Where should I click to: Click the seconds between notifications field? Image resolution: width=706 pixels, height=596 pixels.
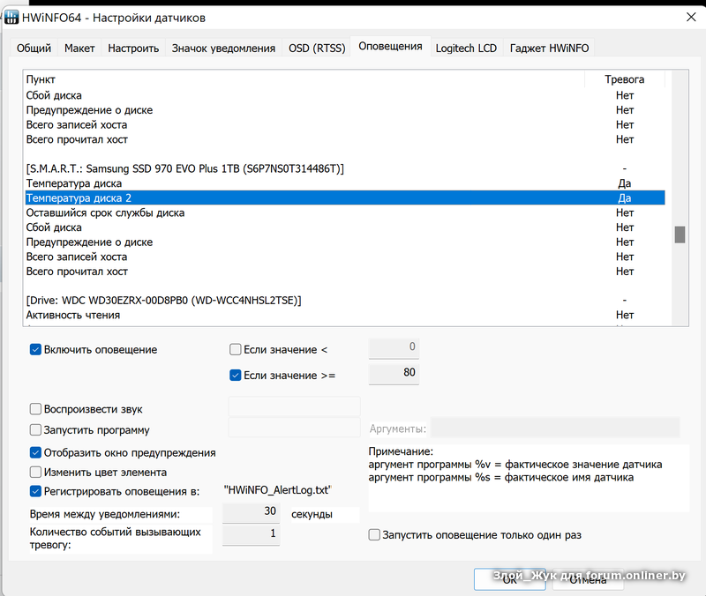click(x=251, y=511)
